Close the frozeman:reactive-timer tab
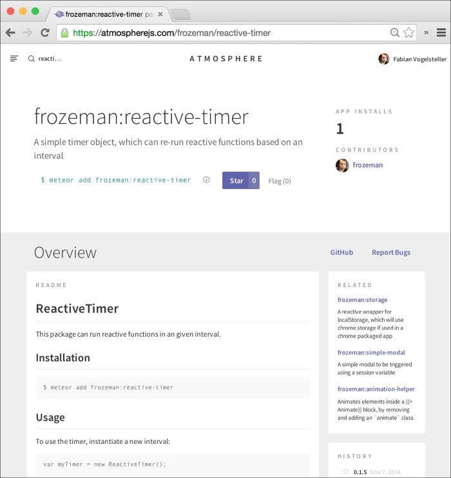 click(160, 14)
